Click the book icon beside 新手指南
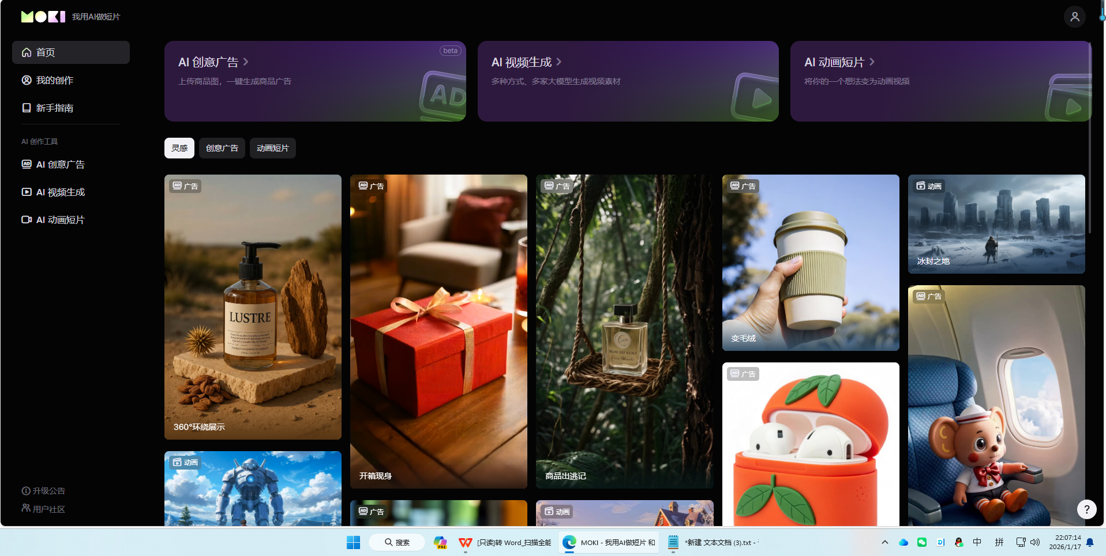 tap(27, 108)
